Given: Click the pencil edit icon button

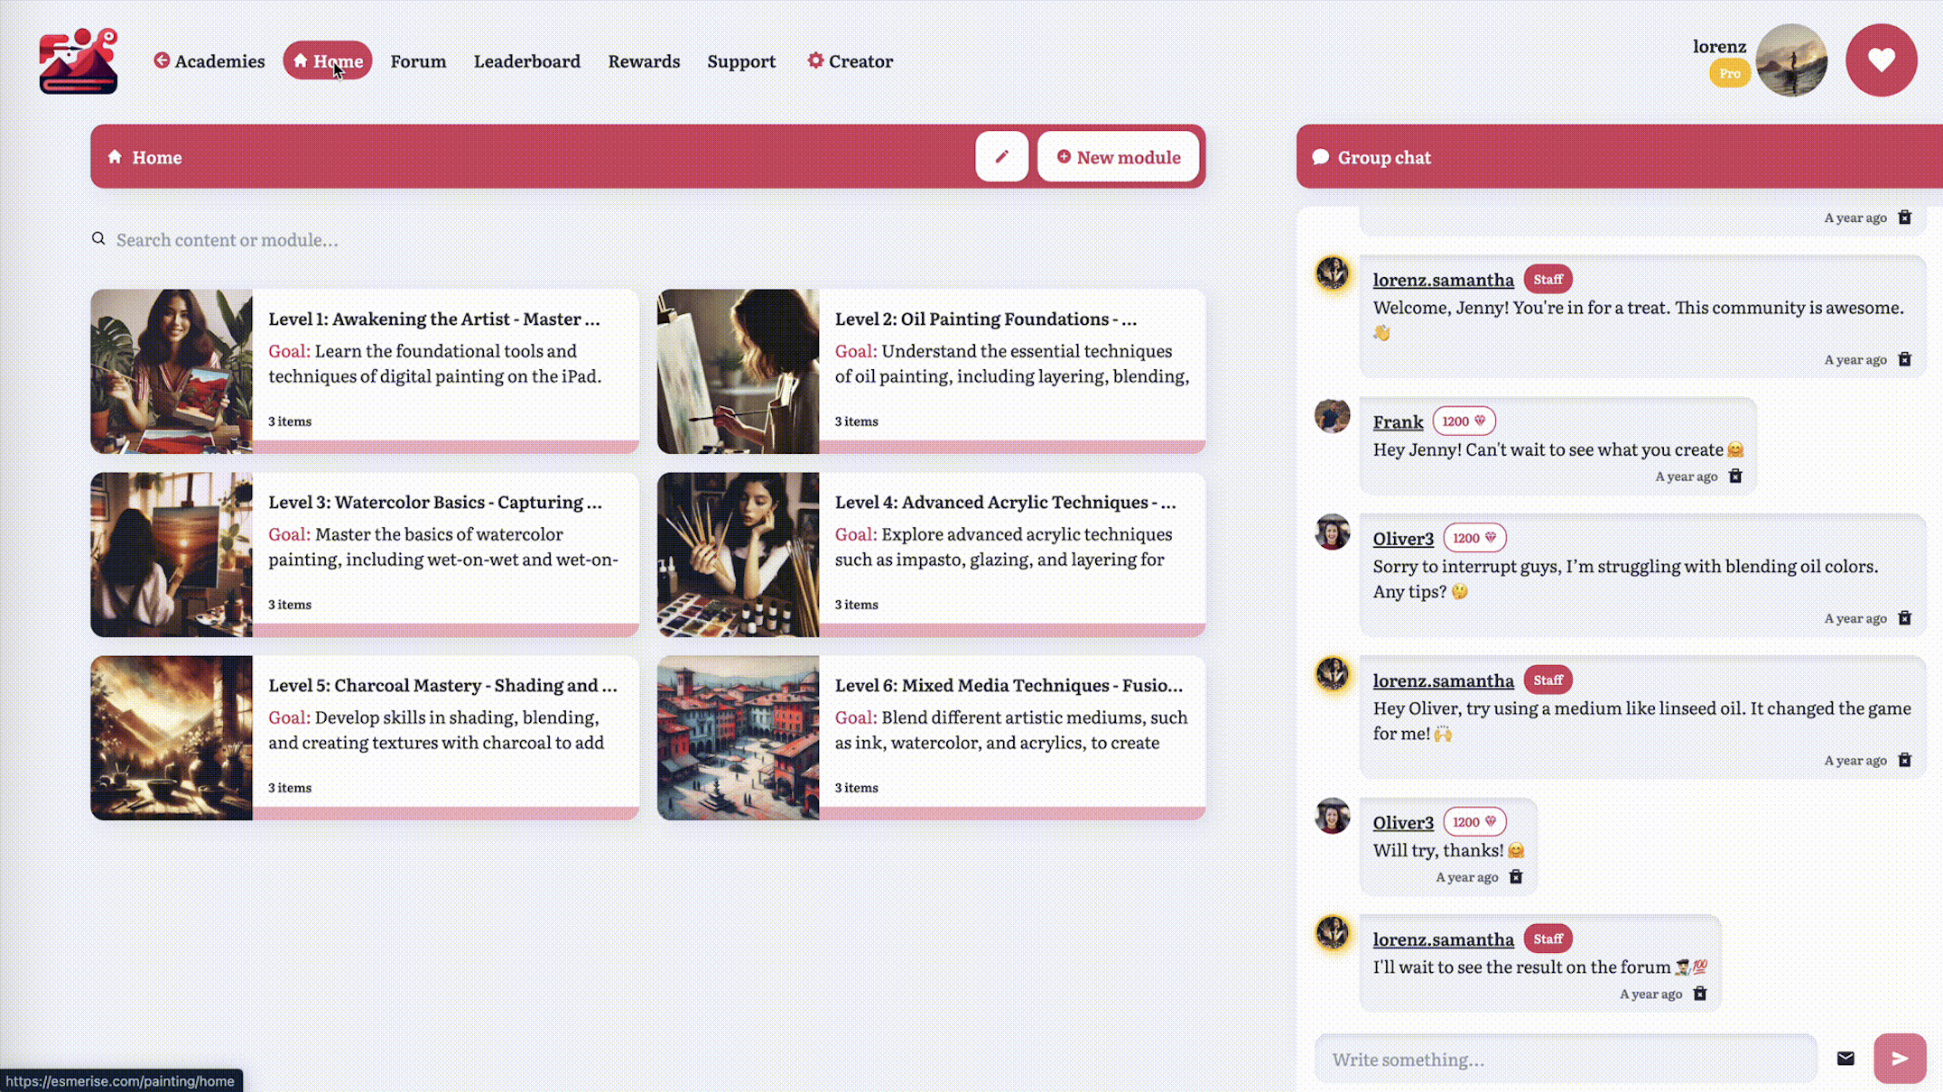Looking at the screenshot, I should (1001, 157).
